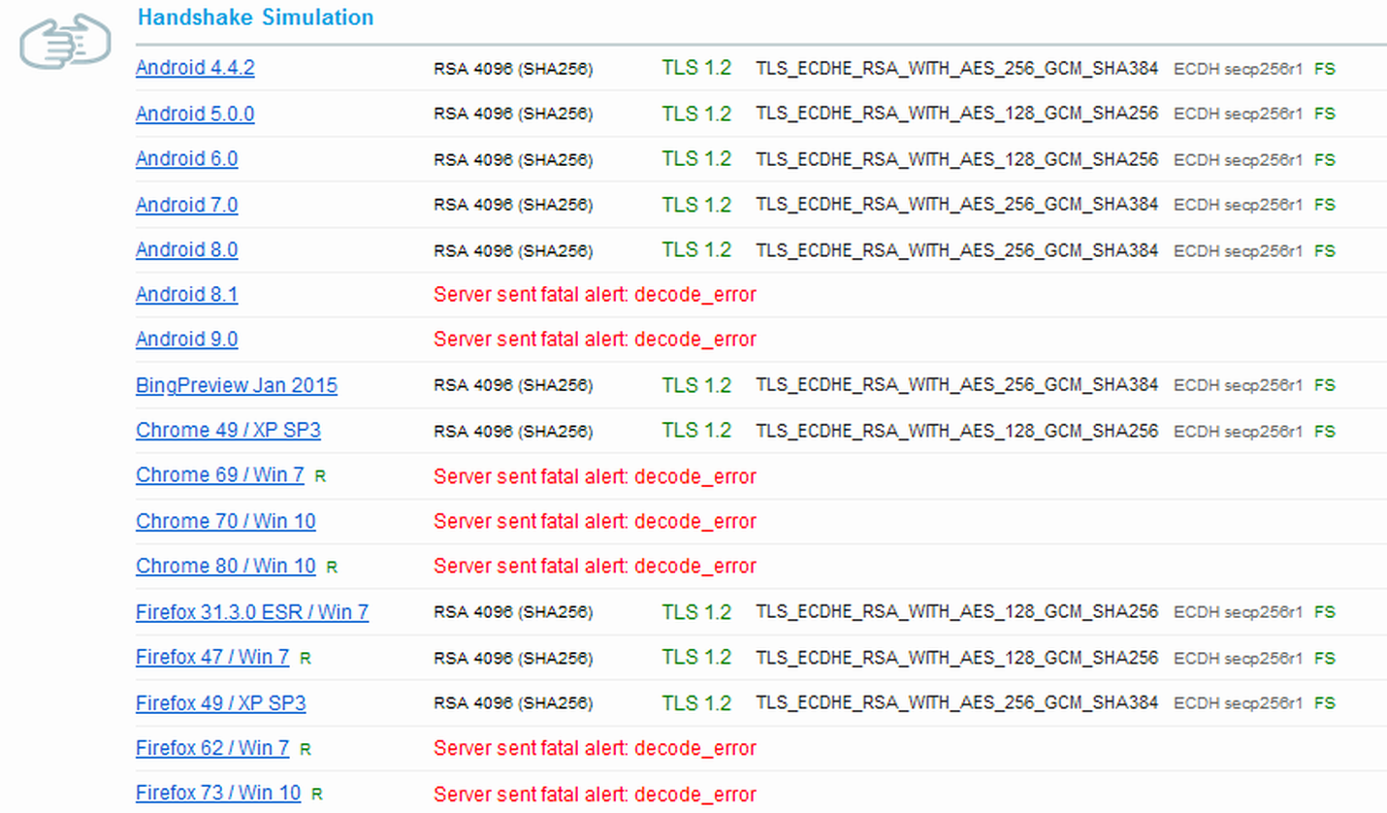The height and width of the screenshot is (813, 1387).
Task: Click the TLS 1.2 label in the Firefox 49 row
Action: 696,702
